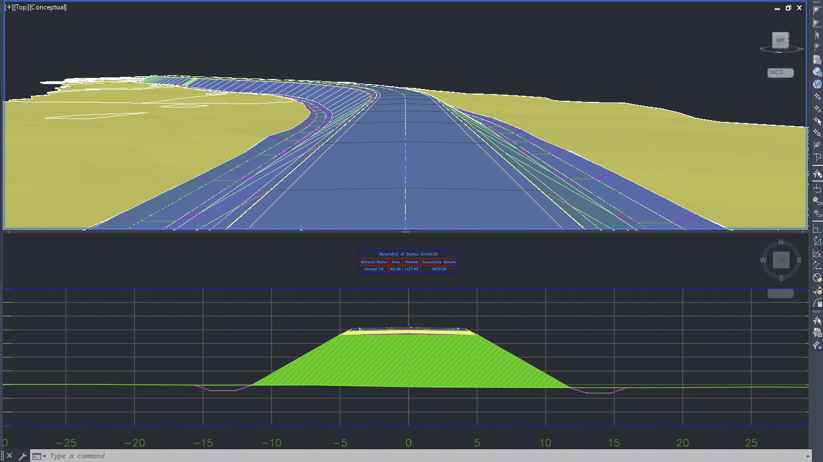Screen dimensions: 823x462
Task: Click the 'Ground Fill' cell in materials table
Action: pos(374,269)
